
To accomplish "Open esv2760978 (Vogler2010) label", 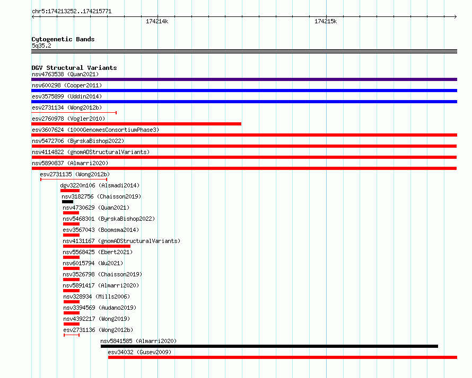I will point(68,119).
